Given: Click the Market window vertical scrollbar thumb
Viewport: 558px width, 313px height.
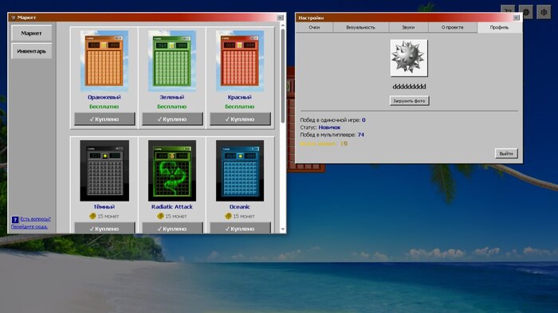Looking at the screenshot, I should (283, 76).
